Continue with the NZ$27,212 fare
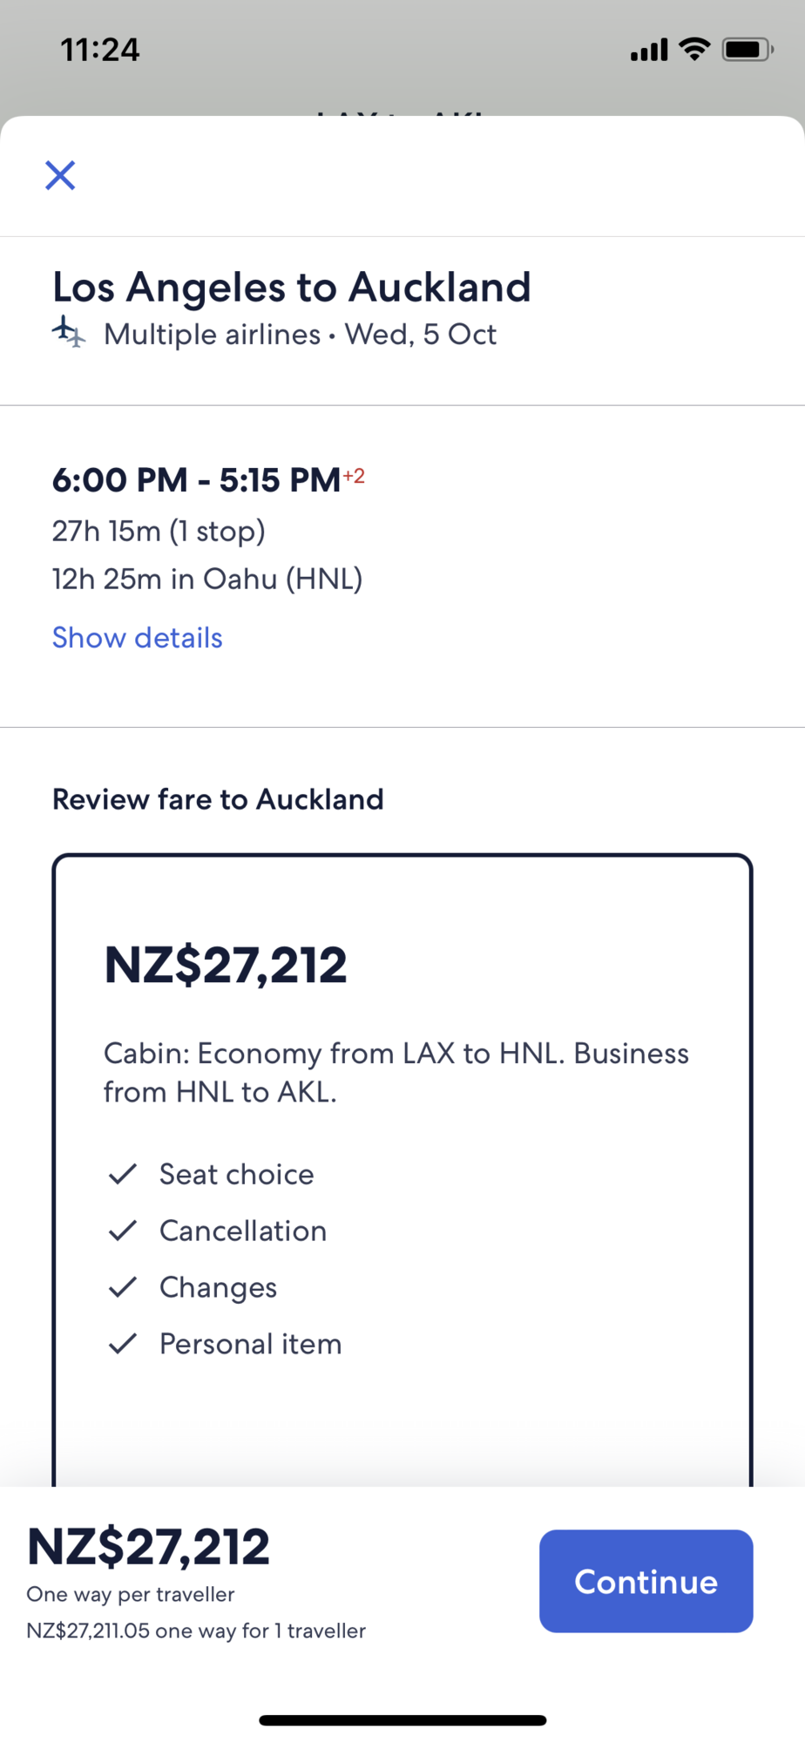 click(646, 1581)
